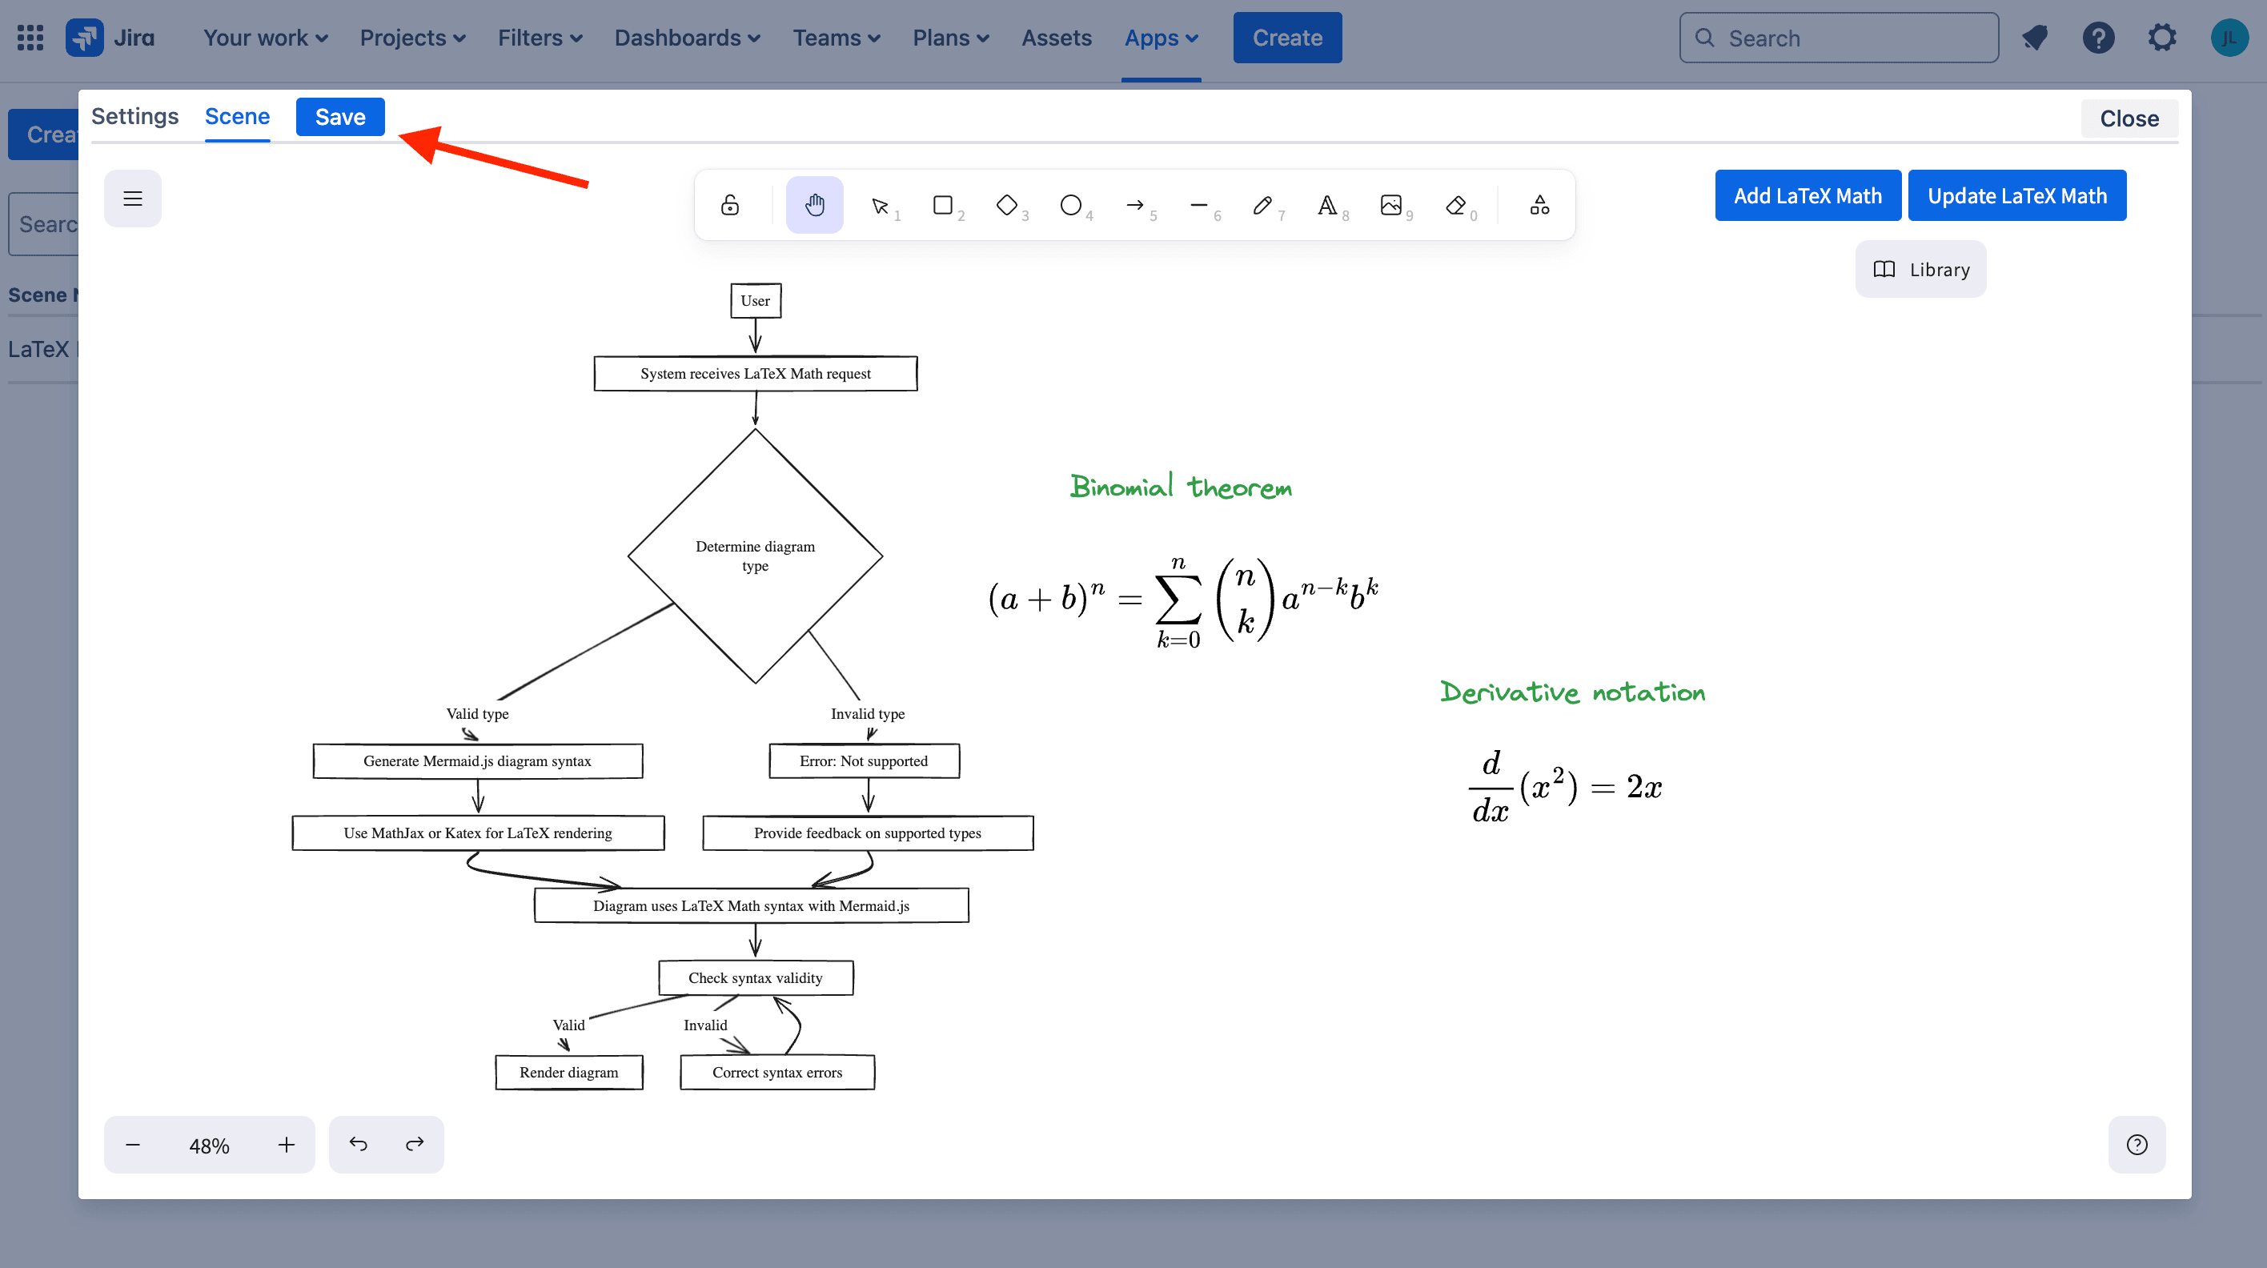The image size is (2267, 1268).
Task: Click the Check syntax validity box
Action: point(755,977)
